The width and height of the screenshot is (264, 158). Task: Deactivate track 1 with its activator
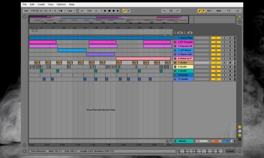(x=216, y=38)
